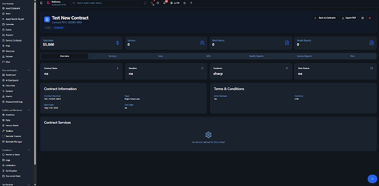Click the Export PDF button
Screen dimensions: 379x186
coord(349,18)
